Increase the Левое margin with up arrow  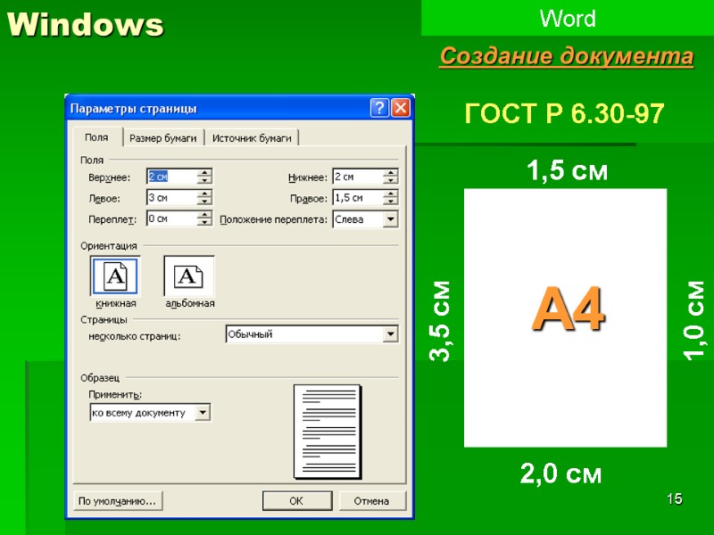tap(205, 193)
